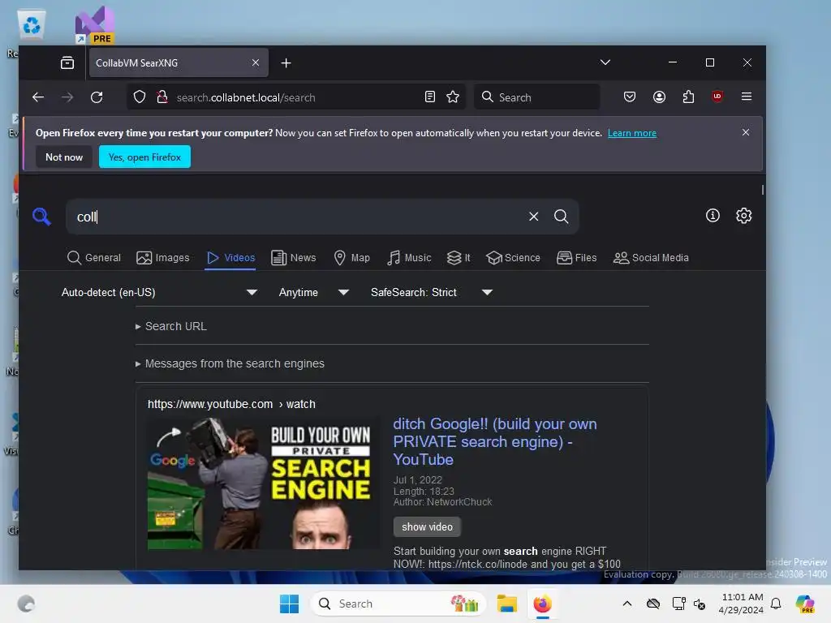The height and width of the screenshot is (623, 831).
Task: Switch to the Science category tab
Action: coord(513,258)
